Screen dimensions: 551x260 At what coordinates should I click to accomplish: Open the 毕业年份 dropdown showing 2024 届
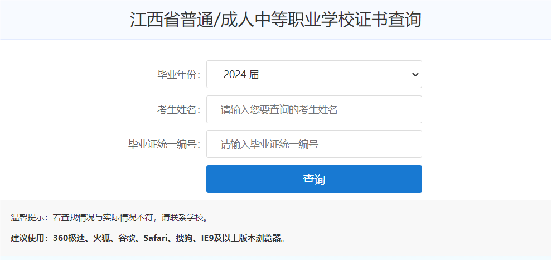(x=314, y=74)
